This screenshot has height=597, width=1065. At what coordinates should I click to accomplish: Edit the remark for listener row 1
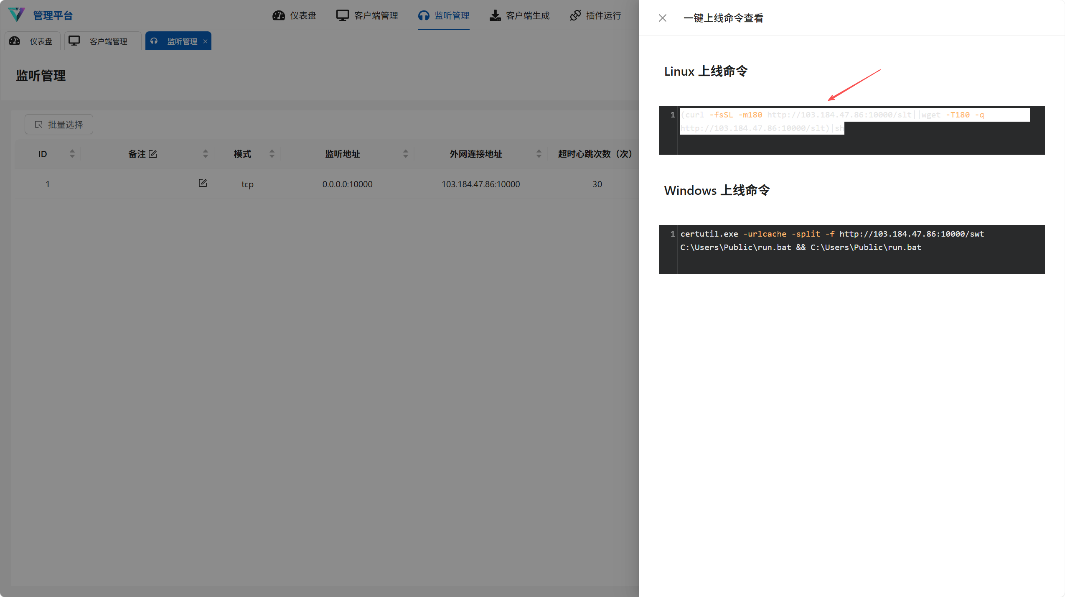[203, 183]
